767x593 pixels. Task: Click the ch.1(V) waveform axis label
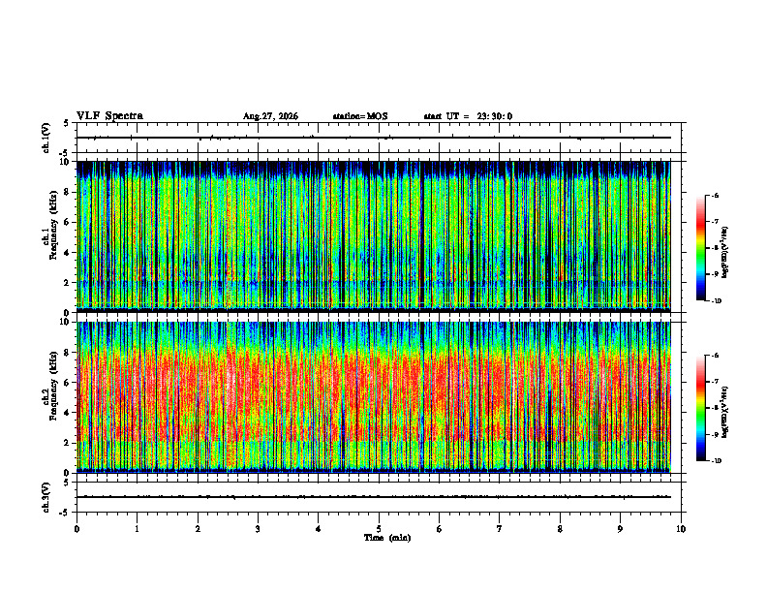pyautogui.click(x=46, y=138)
